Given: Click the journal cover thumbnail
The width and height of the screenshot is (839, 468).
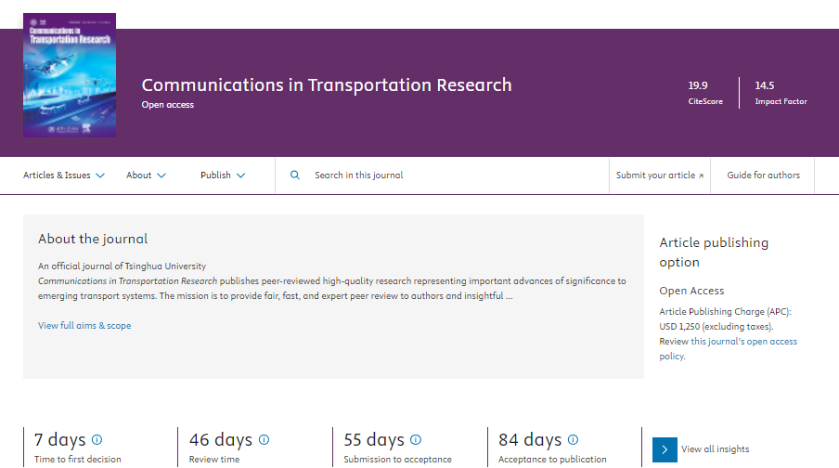Looking at the screenshot, I should tap(70, 75).
